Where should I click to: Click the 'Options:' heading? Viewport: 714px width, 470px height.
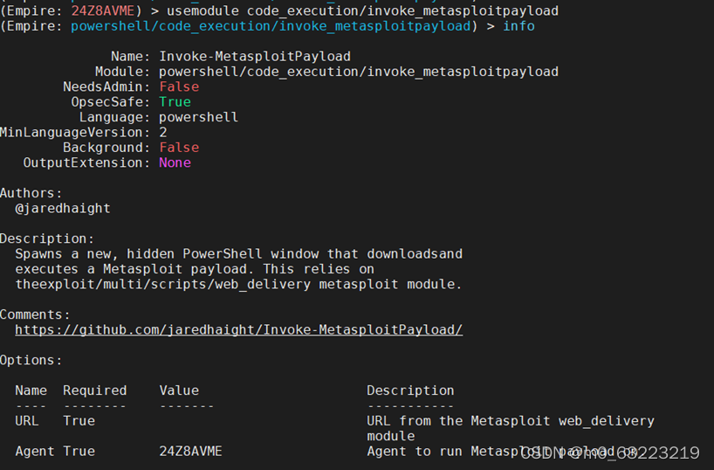pos(31,360)
